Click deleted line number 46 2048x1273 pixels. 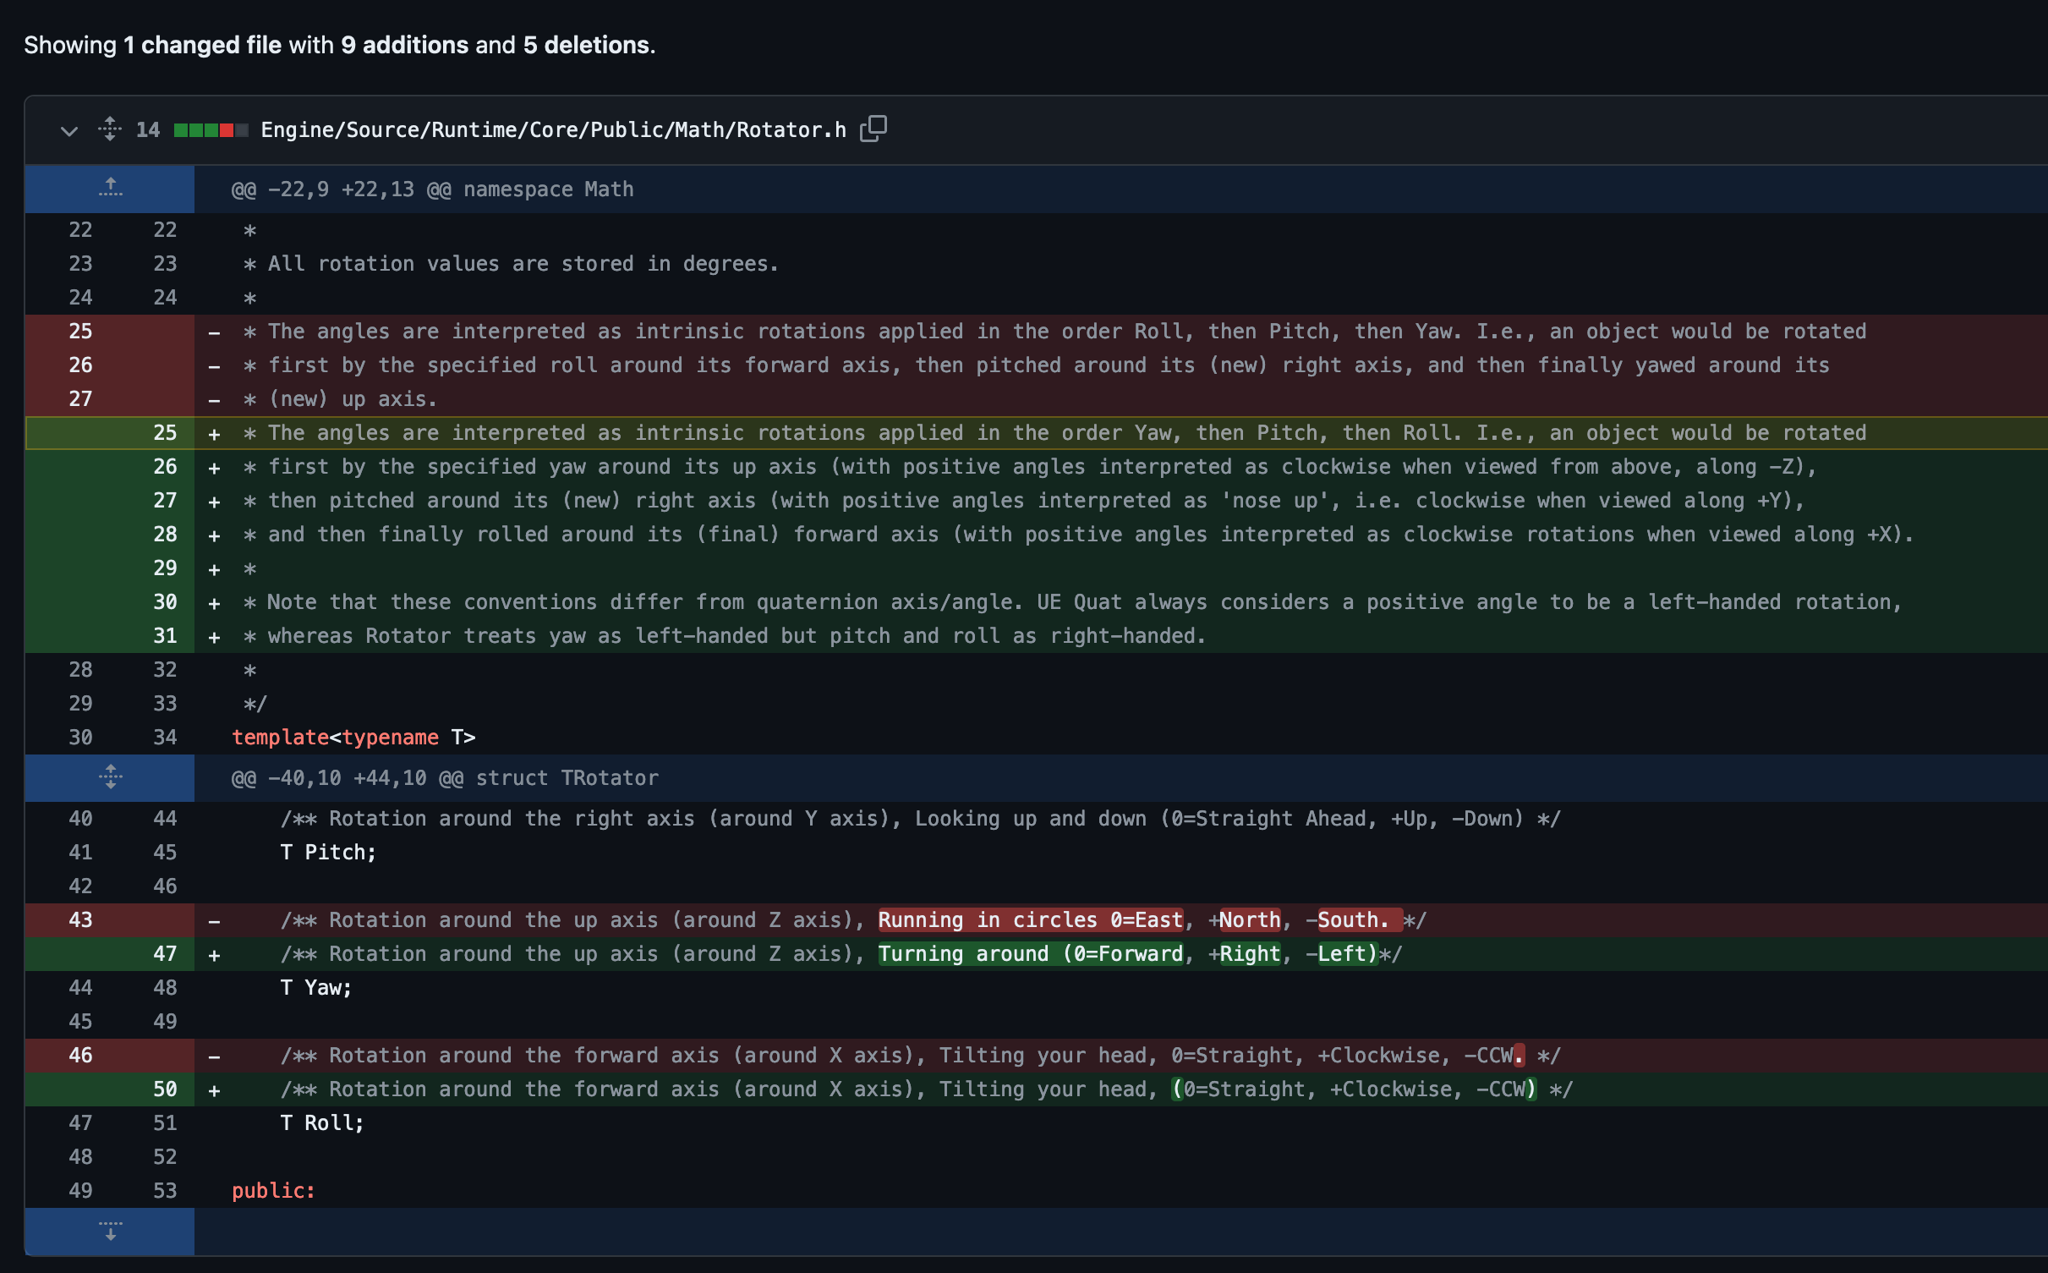80,1056
